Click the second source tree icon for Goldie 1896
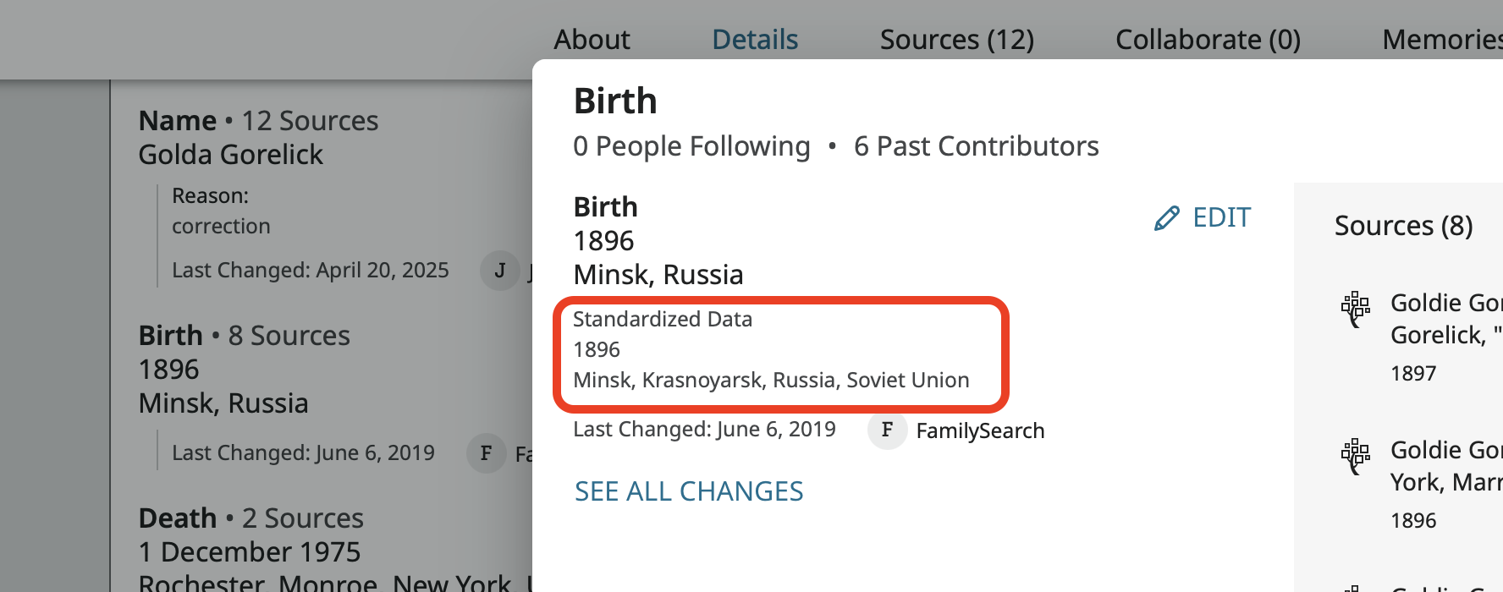The height and width of the screenshot is (592, 1503). [x=1355, y=456]
